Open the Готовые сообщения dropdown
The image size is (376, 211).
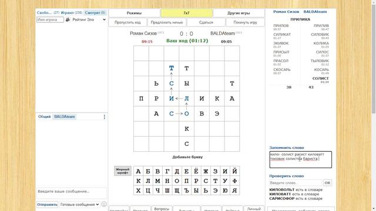(x=80, y=205)
